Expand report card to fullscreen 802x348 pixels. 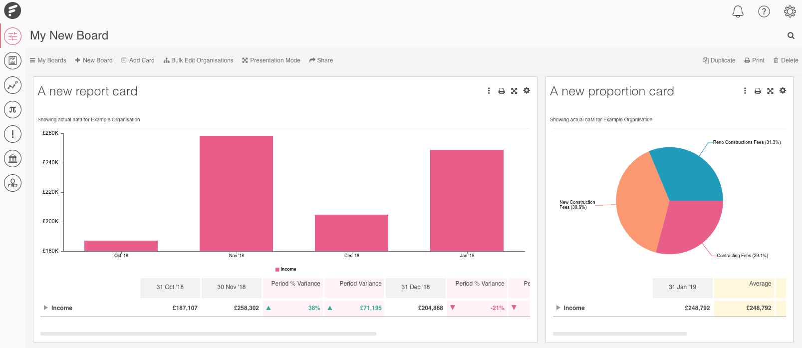pos(514,91)
